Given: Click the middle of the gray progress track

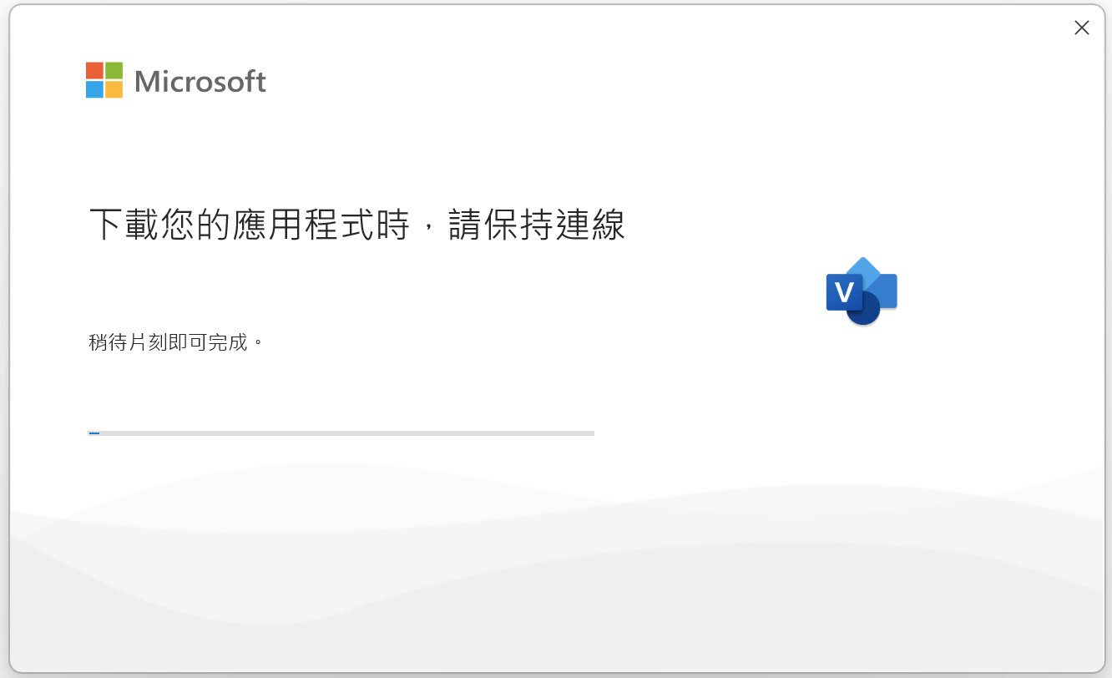Looking at the screenshot, I should click(x=341, y=433).
